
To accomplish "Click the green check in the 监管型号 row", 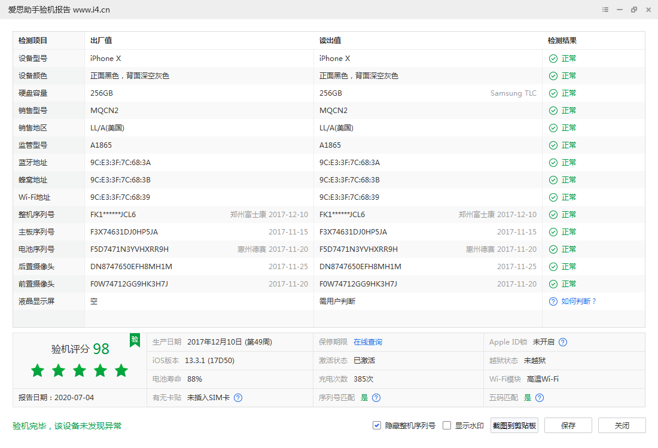I will coord(552,145).
